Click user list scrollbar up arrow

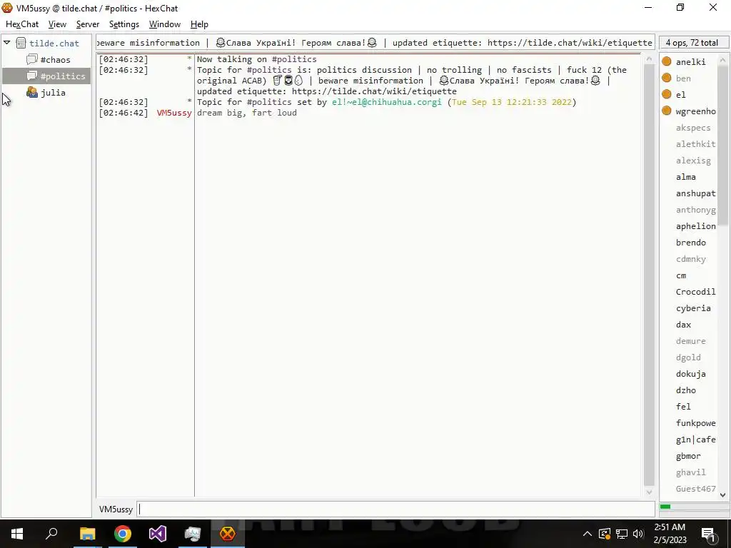click(722, 59)
